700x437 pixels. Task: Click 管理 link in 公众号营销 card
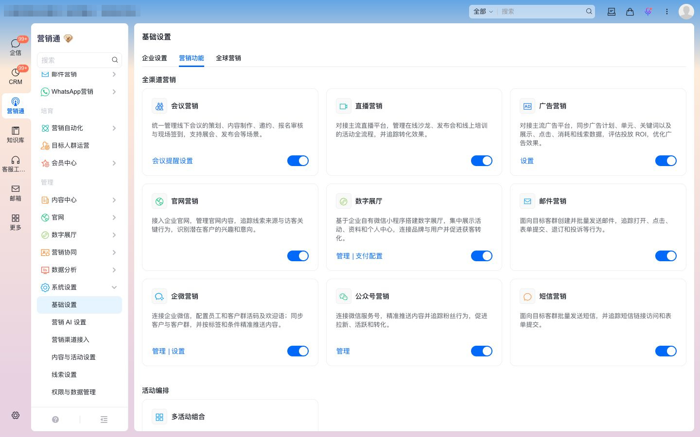(x=343, y=351)
